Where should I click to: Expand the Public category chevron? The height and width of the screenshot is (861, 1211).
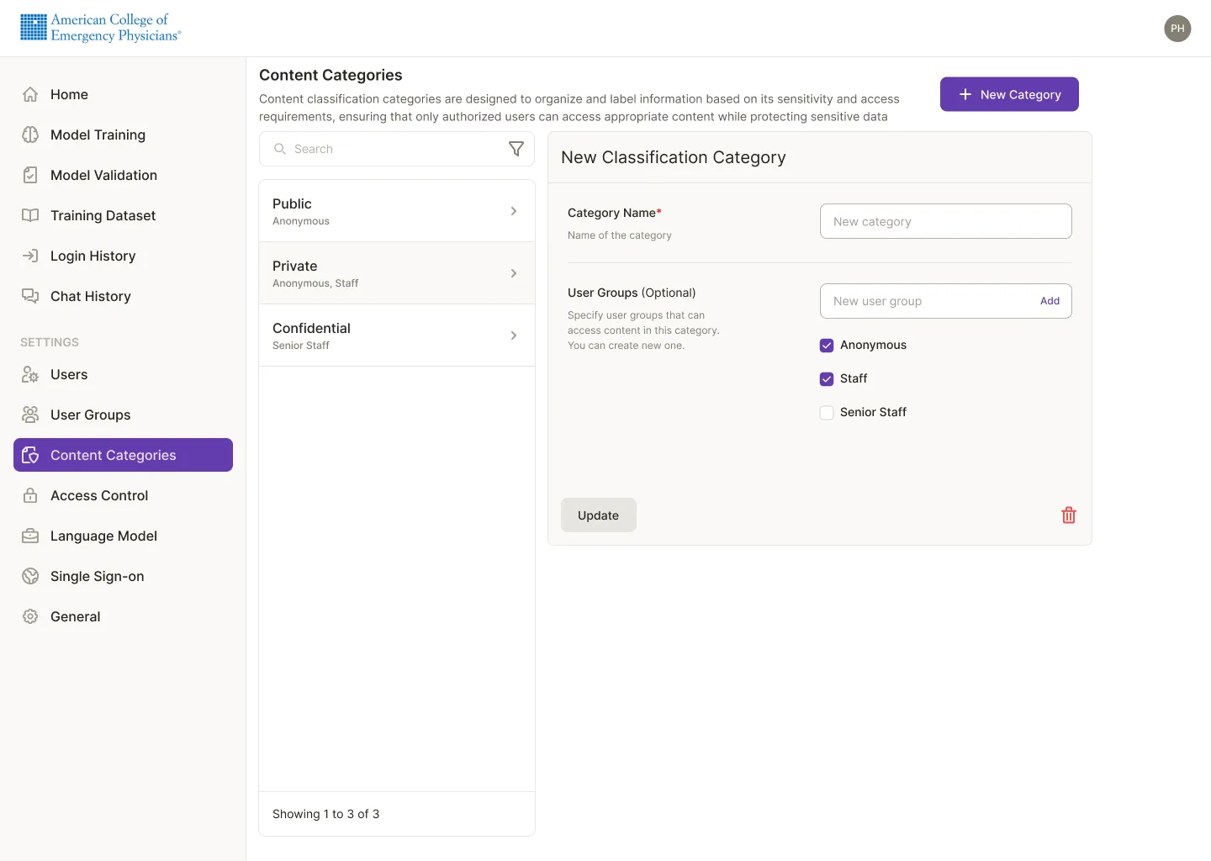click(x=514, y=211)
